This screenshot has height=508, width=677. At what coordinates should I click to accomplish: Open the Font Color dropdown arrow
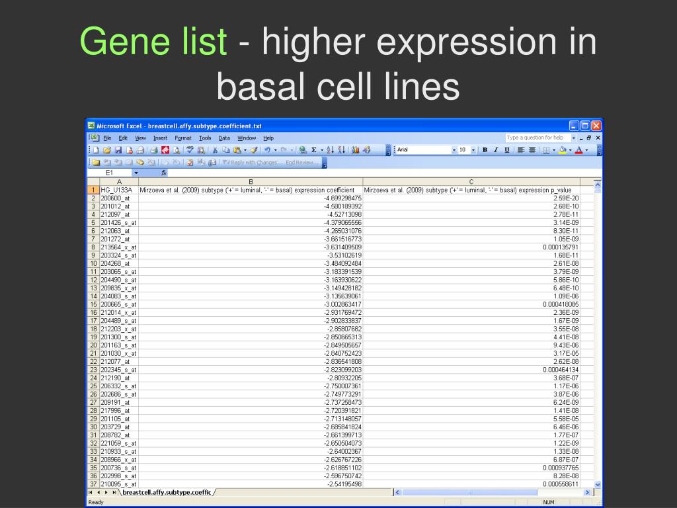586,150
